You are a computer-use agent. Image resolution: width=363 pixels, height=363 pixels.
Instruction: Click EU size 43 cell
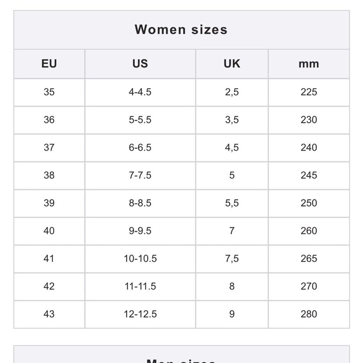pos(49,314)
